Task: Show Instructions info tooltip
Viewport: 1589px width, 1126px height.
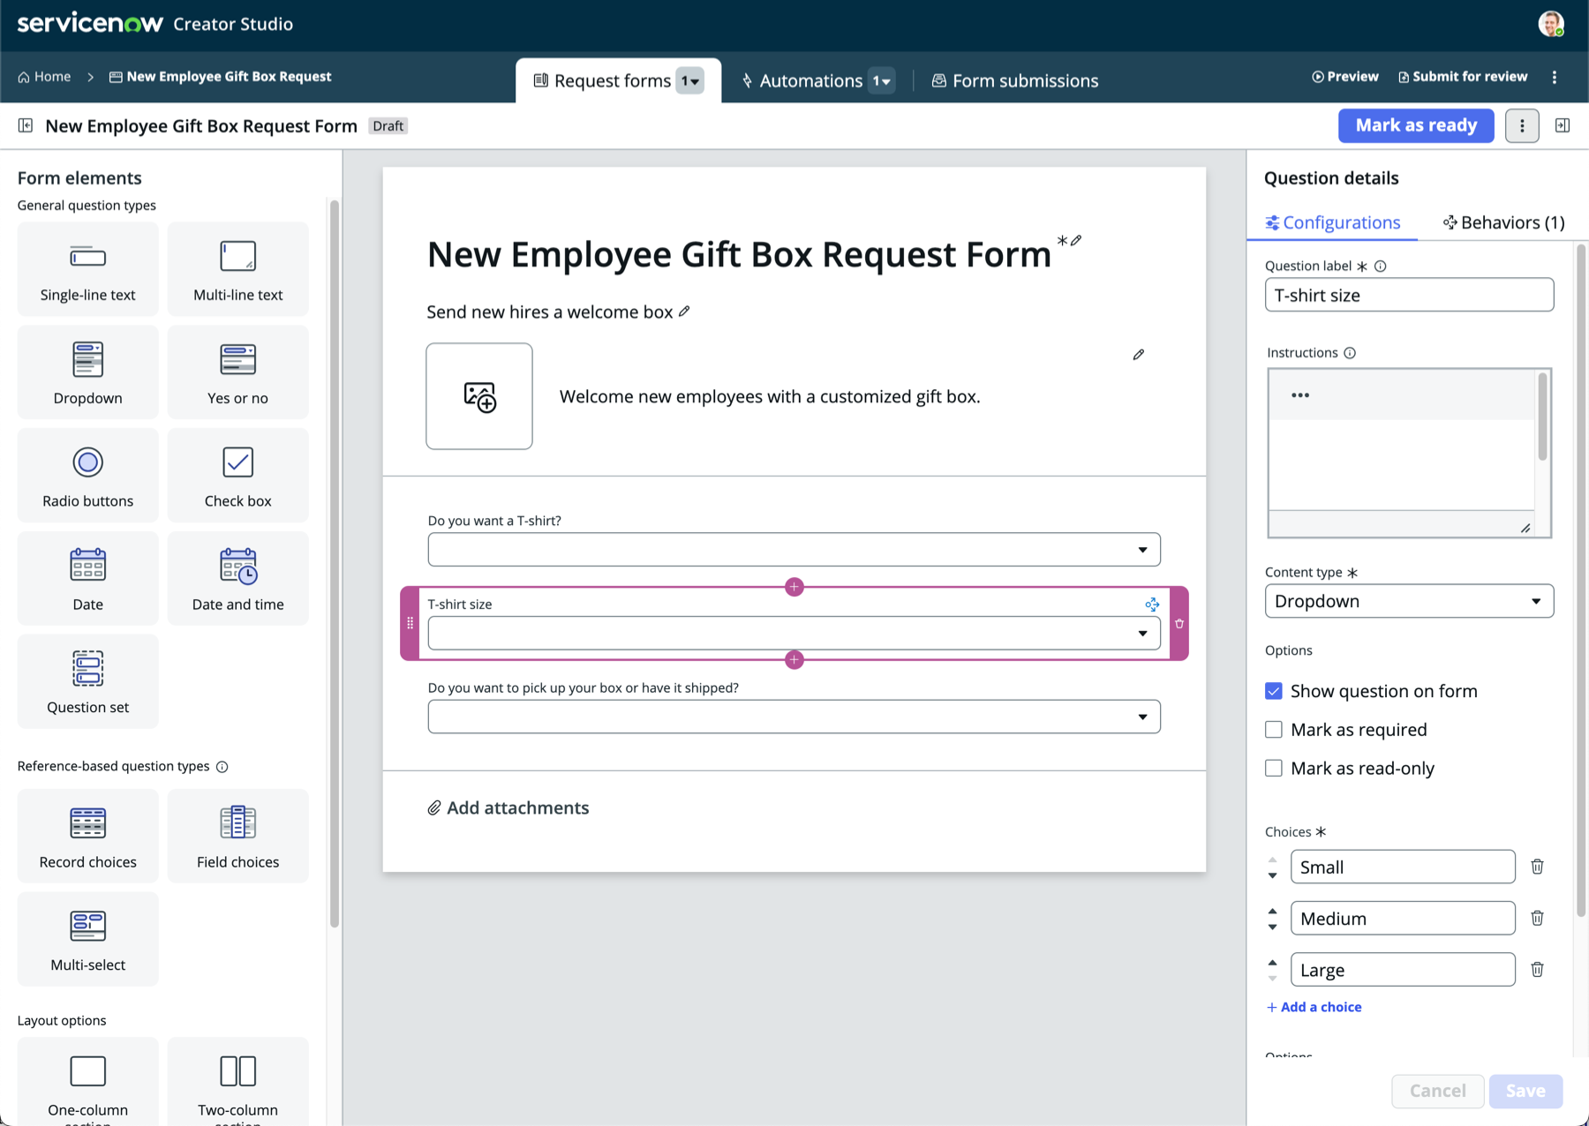Action: coord(1350,353)
